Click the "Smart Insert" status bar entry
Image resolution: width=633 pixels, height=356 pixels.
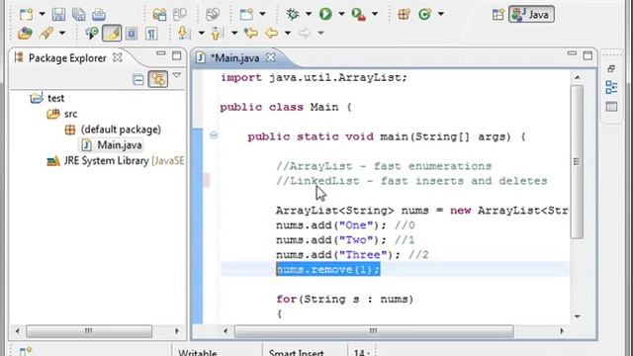pyautogui.click(x=297, y=353)
